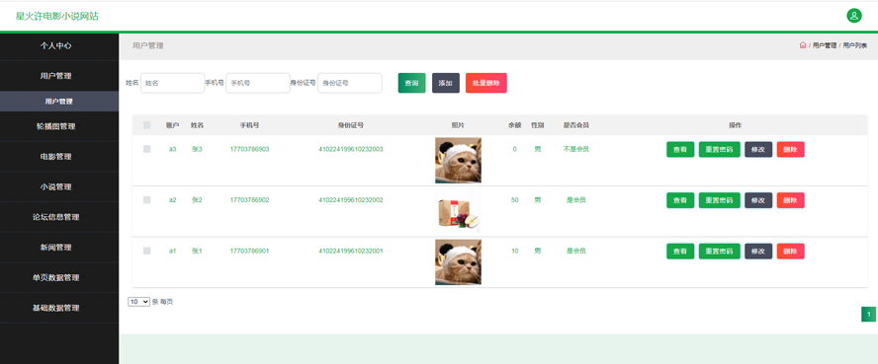Click the 星火许电影小说网站 site title
Screen dimensions: 878x364
pos(57,16)
